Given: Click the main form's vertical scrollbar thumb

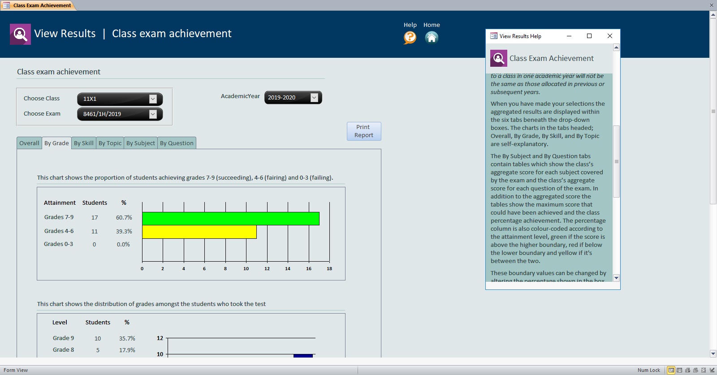Looking at the screenshot, I should [713, 111].
